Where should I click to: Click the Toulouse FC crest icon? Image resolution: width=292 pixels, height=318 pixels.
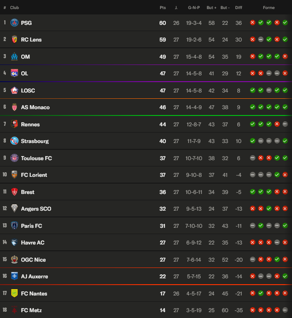[14, 158]
